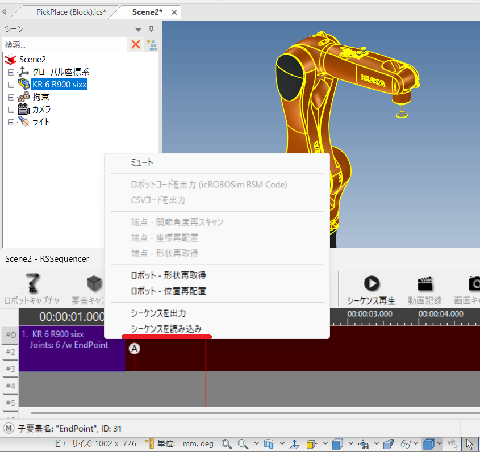Open the scene panel dropdown arrow
Viewport: 480px width, 452px height.
click(139, 30)
